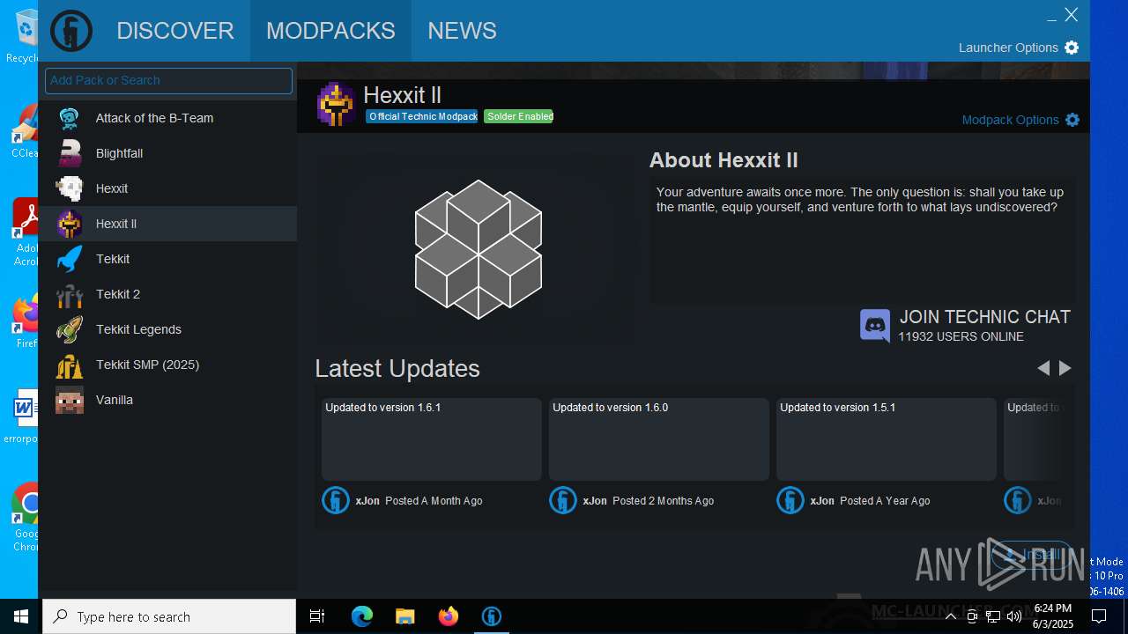Open Task View on taskbar
The width and height of the screenshot is (1128, 634).
coord(317,616)
